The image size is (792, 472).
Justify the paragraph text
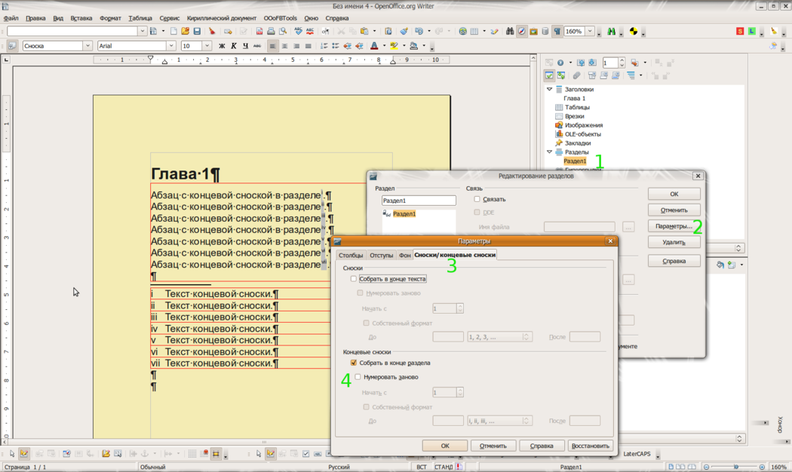pos(308,46)
